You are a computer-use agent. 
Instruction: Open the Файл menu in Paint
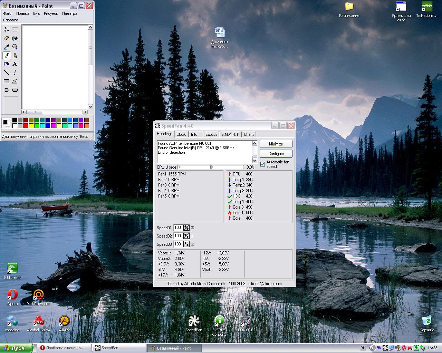[x=8, y=13]
